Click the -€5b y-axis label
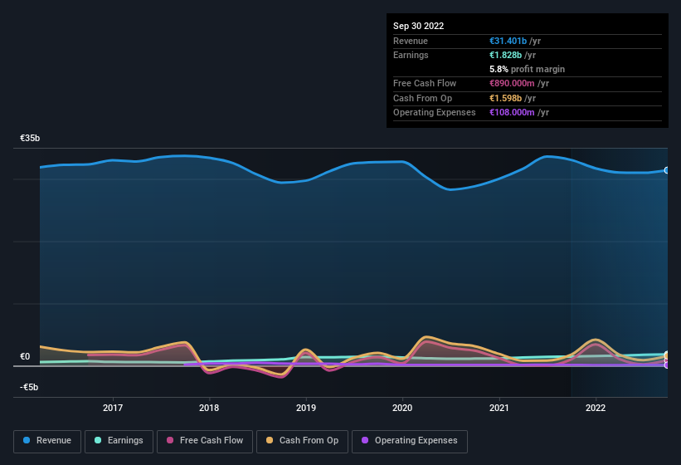Viewport: 681px width, 465px height. click(29, 387)
